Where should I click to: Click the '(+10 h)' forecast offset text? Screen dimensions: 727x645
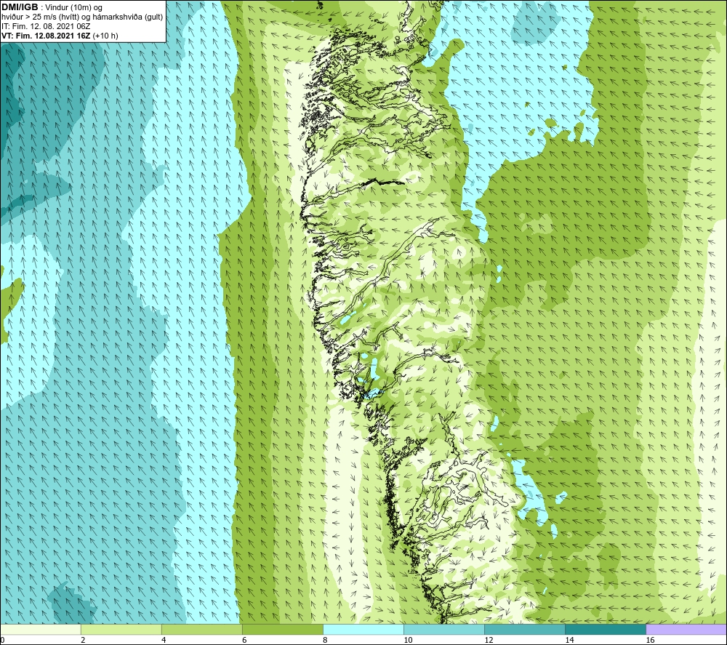[105, 36]
